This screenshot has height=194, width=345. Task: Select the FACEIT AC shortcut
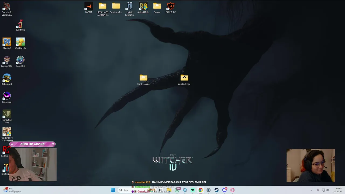[x=171, y=8]
